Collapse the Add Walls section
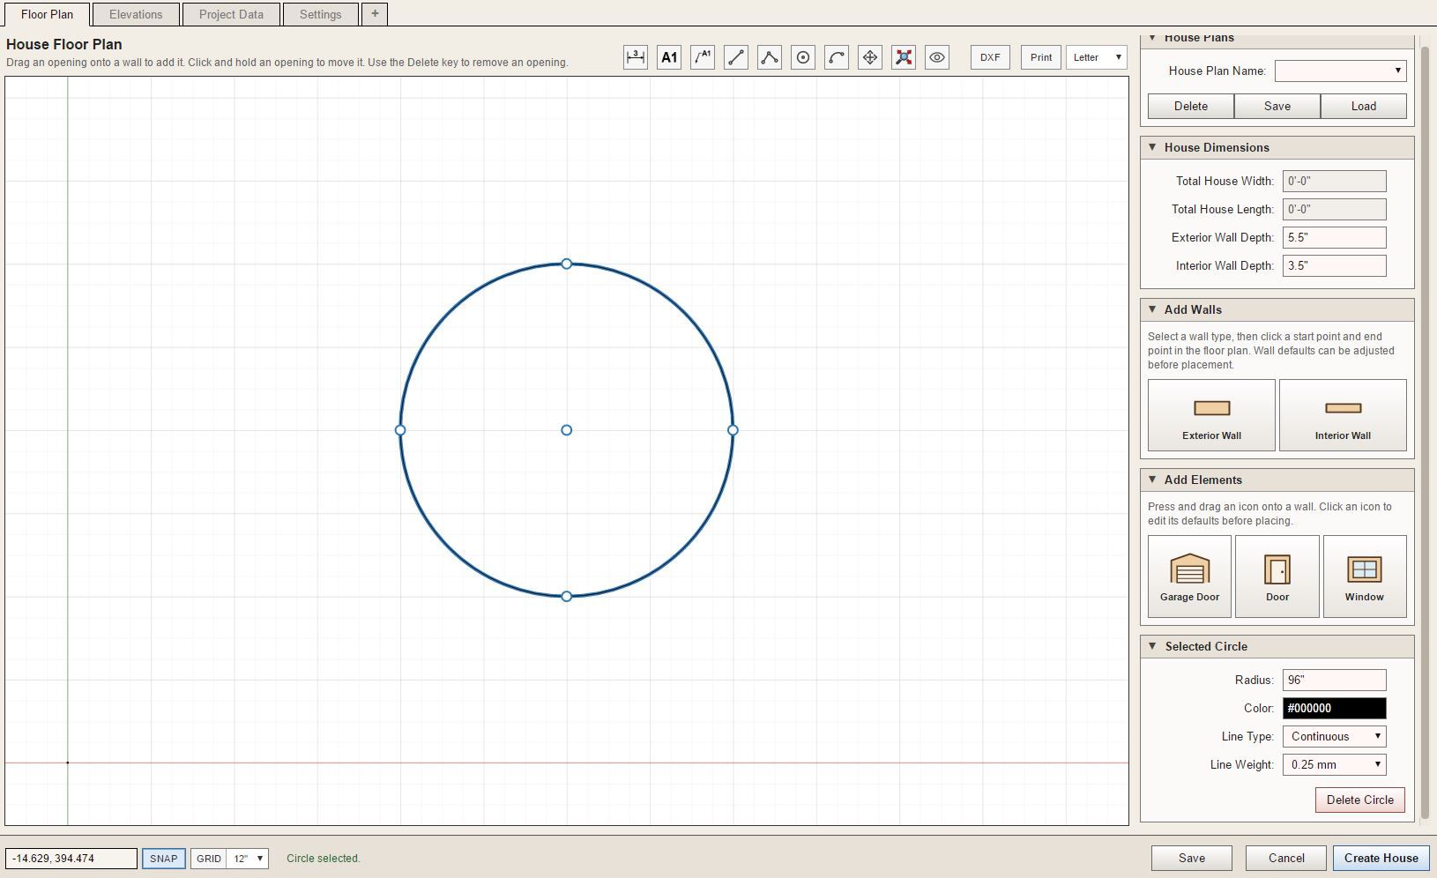 pos(1152,309)
